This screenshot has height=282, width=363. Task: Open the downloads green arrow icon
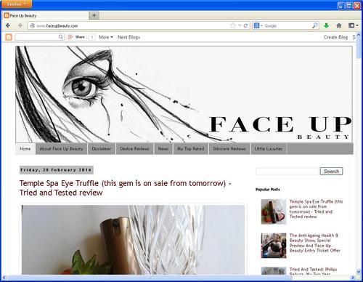pyautogui.click(x=327, y=25)
